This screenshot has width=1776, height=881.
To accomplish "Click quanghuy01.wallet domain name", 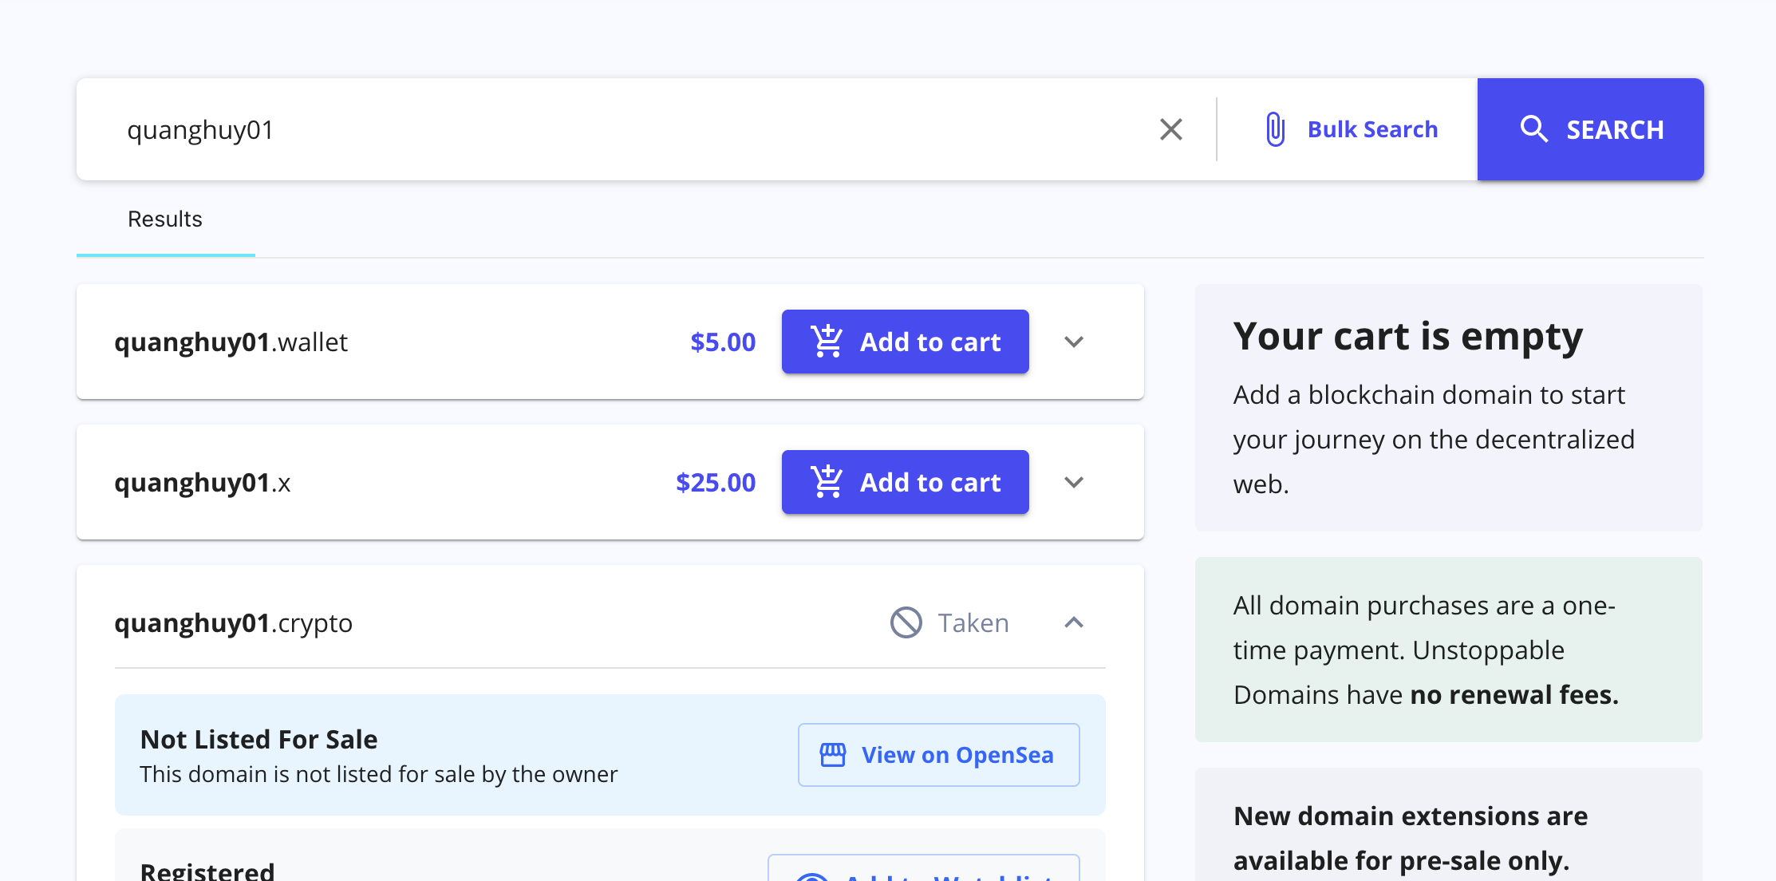I will (231, 342).
